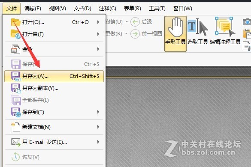Viewport: 251px width, 167px height.
Task: Click the 后退 back arrow icon
Action: [x=135, y=22]
